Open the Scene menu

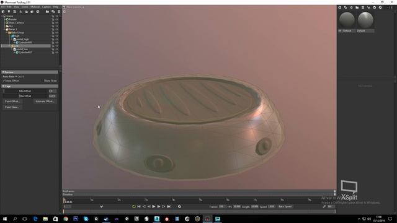point(25,7)
